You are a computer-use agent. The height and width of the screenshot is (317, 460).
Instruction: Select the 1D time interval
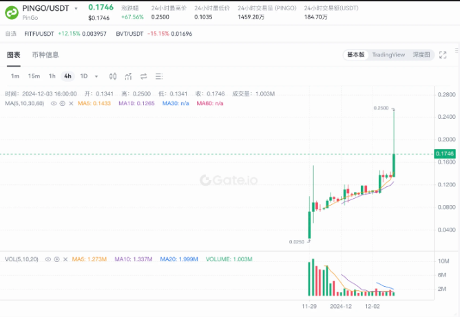click(83, 76)
